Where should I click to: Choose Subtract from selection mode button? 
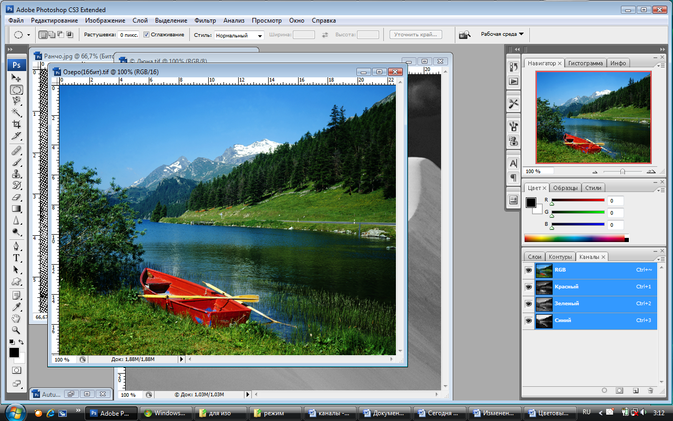pyautogui.click(x=61, y=35)
